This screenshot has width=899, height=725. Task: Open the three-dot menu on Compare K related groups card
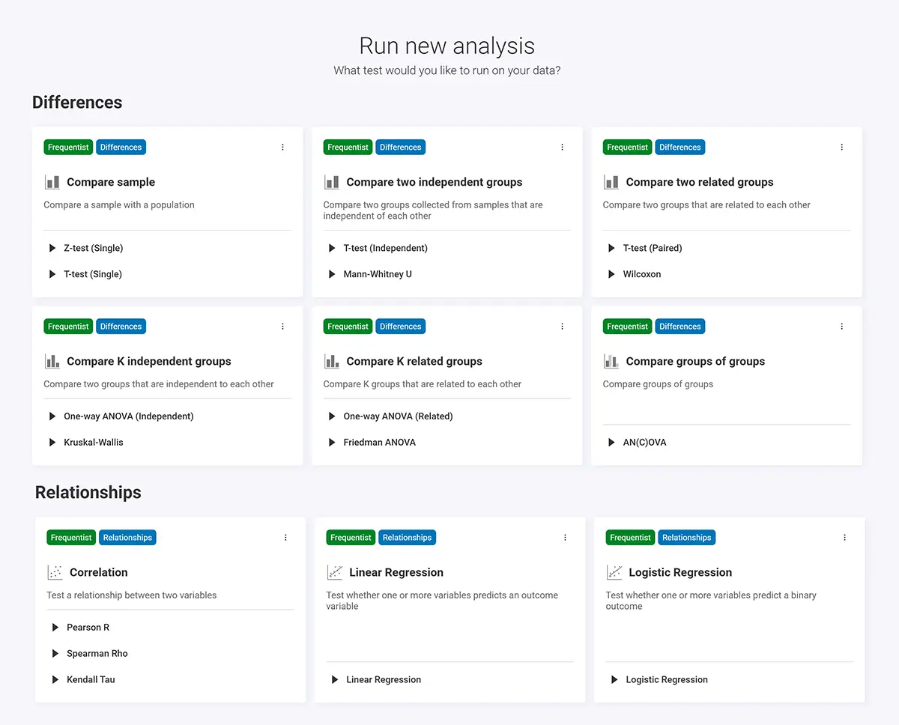pyautogui.click(x=562, y=327)
